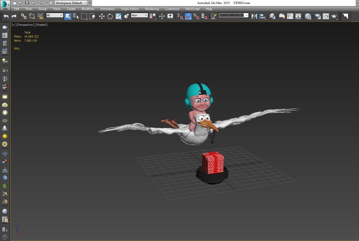Toggle the 3D Snaps button
This screenshot has width=359, height=241.
[180, 16]
